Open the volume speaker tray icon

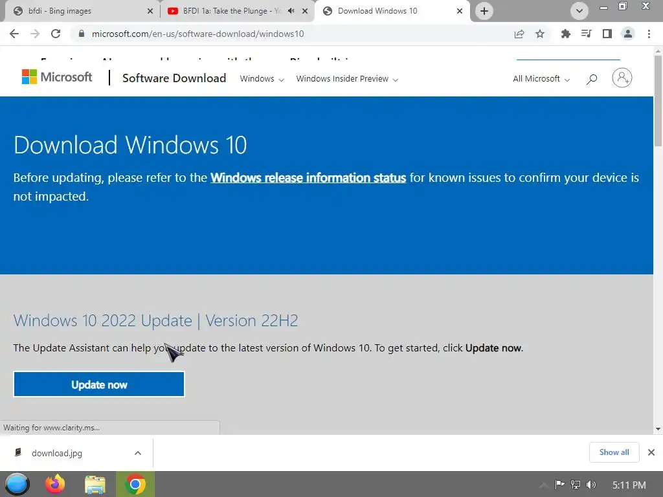(x=591, y=484)
